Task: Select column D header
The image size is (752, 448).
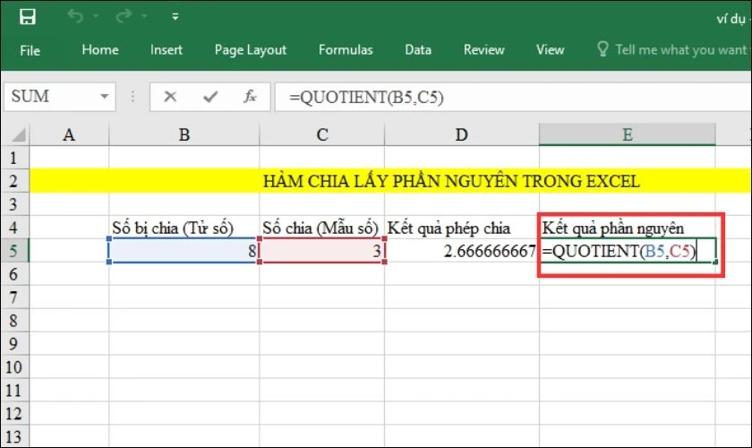Action: coord(462,134)
